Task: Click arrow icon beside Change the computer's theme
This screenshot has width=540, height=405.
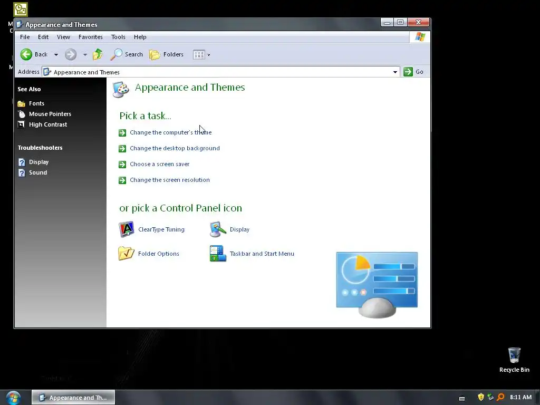Action: [122, 133]
